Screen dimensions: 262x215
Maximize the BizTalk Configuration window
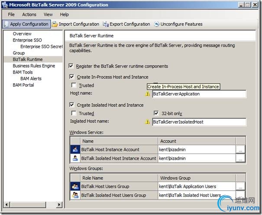pos(248,5)
